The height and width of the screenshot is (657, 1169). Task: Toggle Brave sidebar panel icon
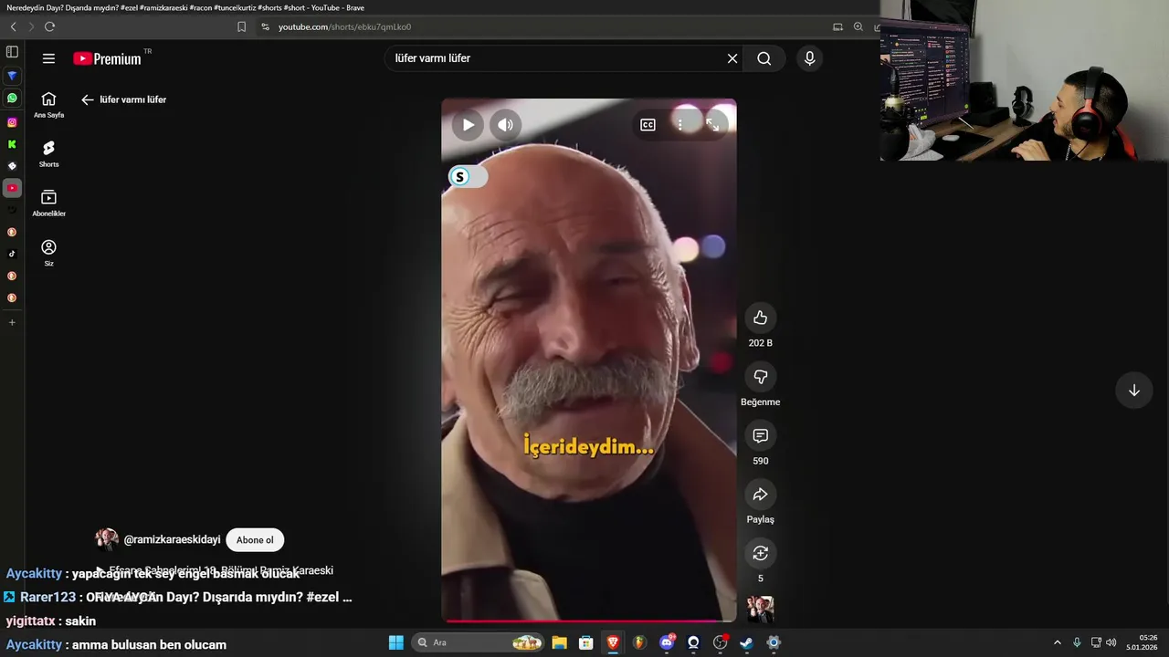click(12, 52)
